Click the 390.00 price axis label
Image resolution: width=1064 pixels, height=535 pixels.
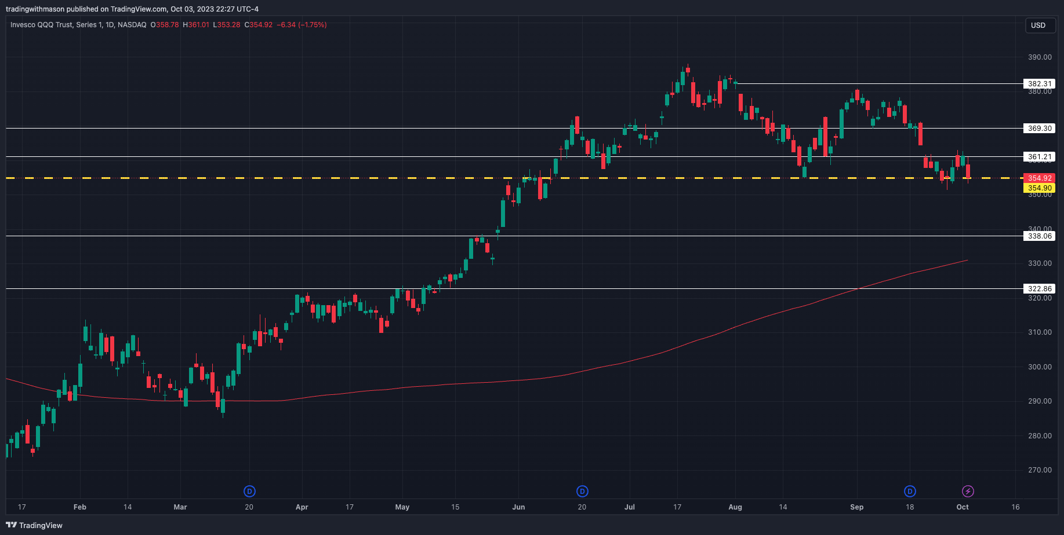pos(1040,57)
